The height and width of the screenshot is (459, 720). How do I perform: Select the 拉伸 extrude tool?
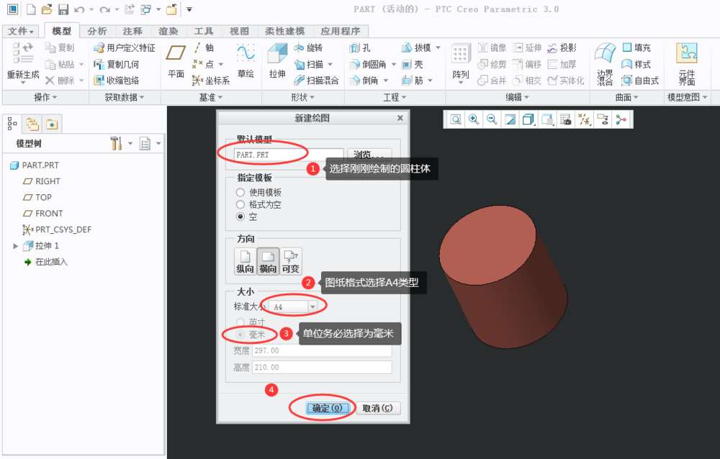[x=277, y=61]
